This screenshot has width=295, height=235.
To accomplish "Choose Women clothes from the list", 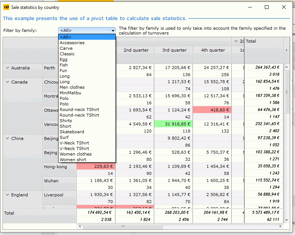I will click(87, 154).
